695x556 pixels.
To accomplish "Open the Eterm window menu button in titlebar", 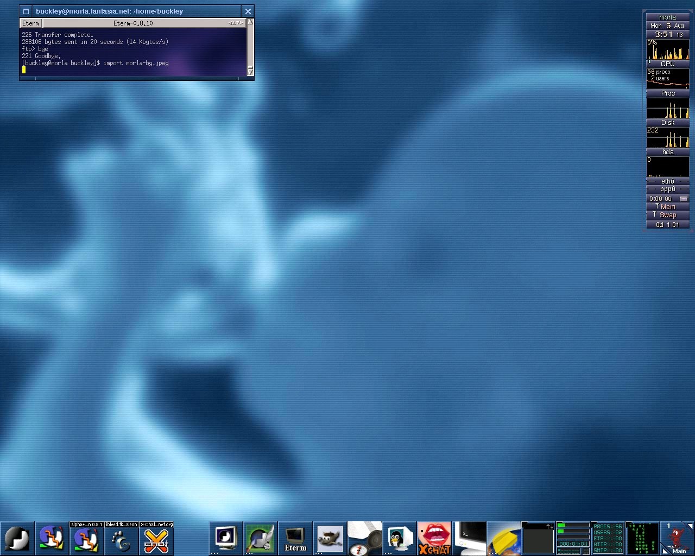I will [x=26, y=11].
